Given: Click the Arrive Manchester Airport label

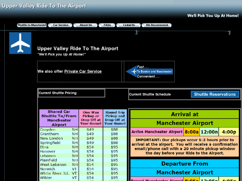Looking at the screenshot, I should click(157, 132).
